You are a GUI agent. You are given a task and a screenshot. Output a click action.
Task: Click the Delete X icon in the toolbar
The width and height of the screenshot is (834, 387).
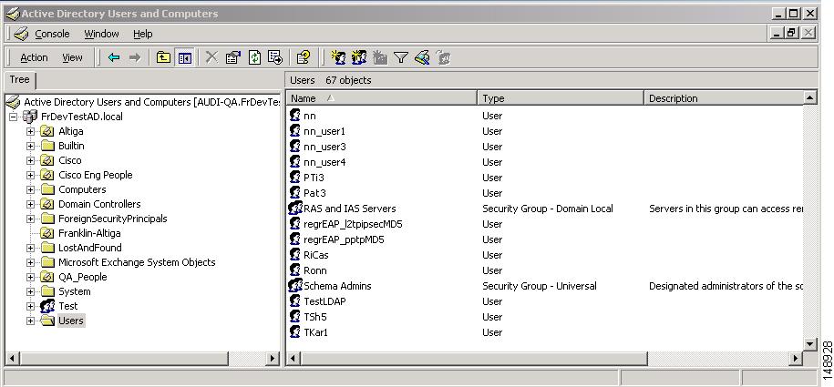(x=211, y=57)
